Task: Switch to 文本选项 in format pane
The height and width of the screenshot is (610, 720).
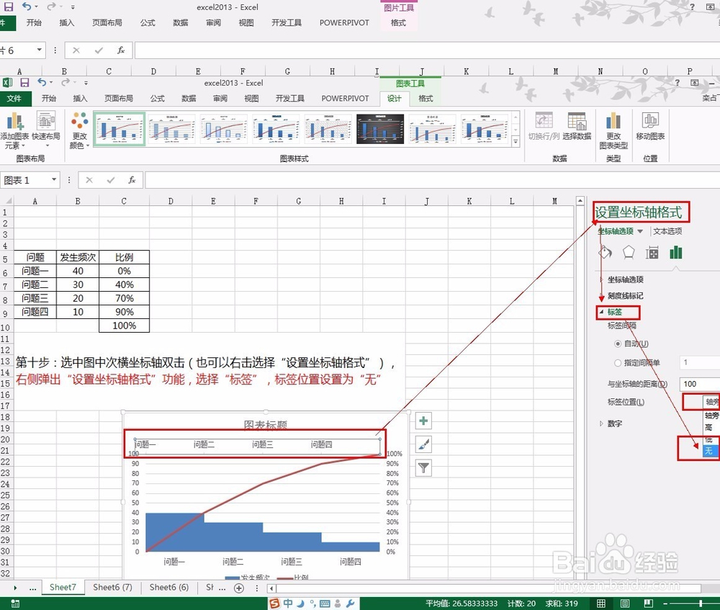Action: click(x=667, y=231)
